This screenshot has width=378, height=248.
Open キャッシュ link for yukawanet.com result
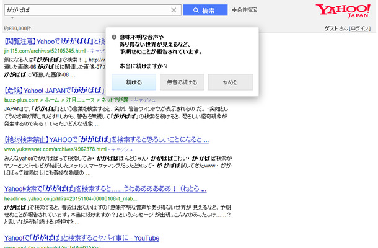coord(121,149)
